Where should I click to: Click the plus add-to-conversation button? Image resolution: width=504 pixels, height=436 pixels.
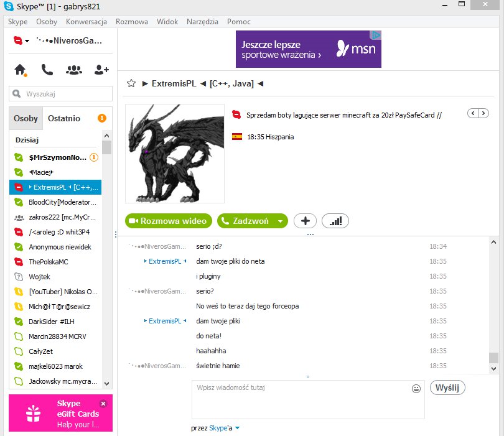point(305,221)
